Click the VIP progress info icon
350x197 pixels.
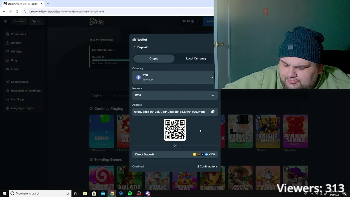103,57
